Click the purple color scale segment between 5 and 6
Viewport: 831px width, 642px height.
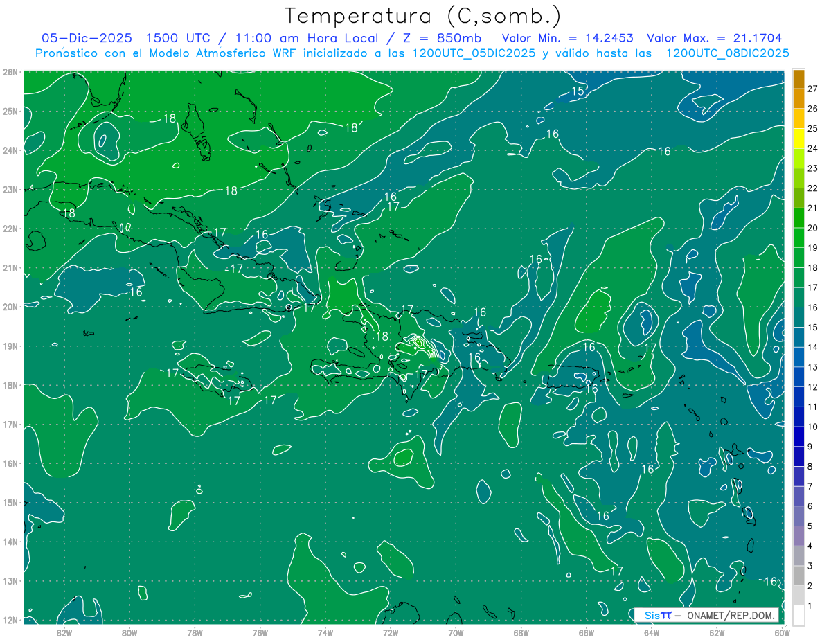coord(798,516)
